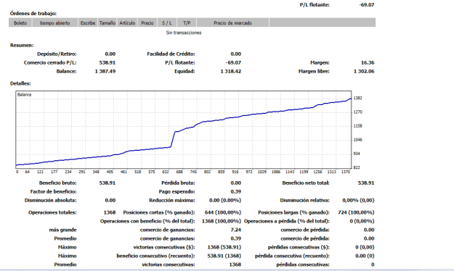Click the pérdida consecutiva (recuento) label
Image resolution: width=454 pixels, height=271 pixels.
292,256
